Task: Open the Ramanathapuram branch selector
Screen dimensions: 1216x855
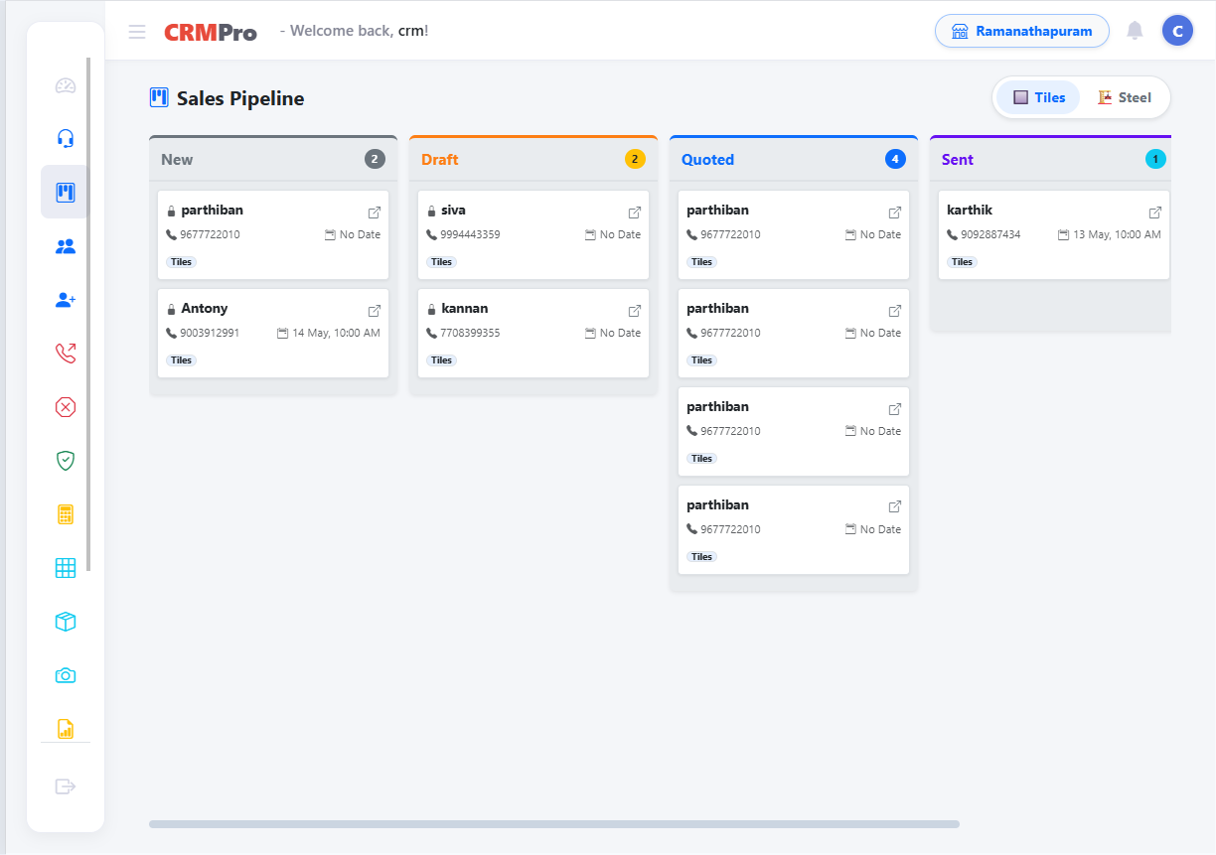Action: click(x=1022, y=31)
